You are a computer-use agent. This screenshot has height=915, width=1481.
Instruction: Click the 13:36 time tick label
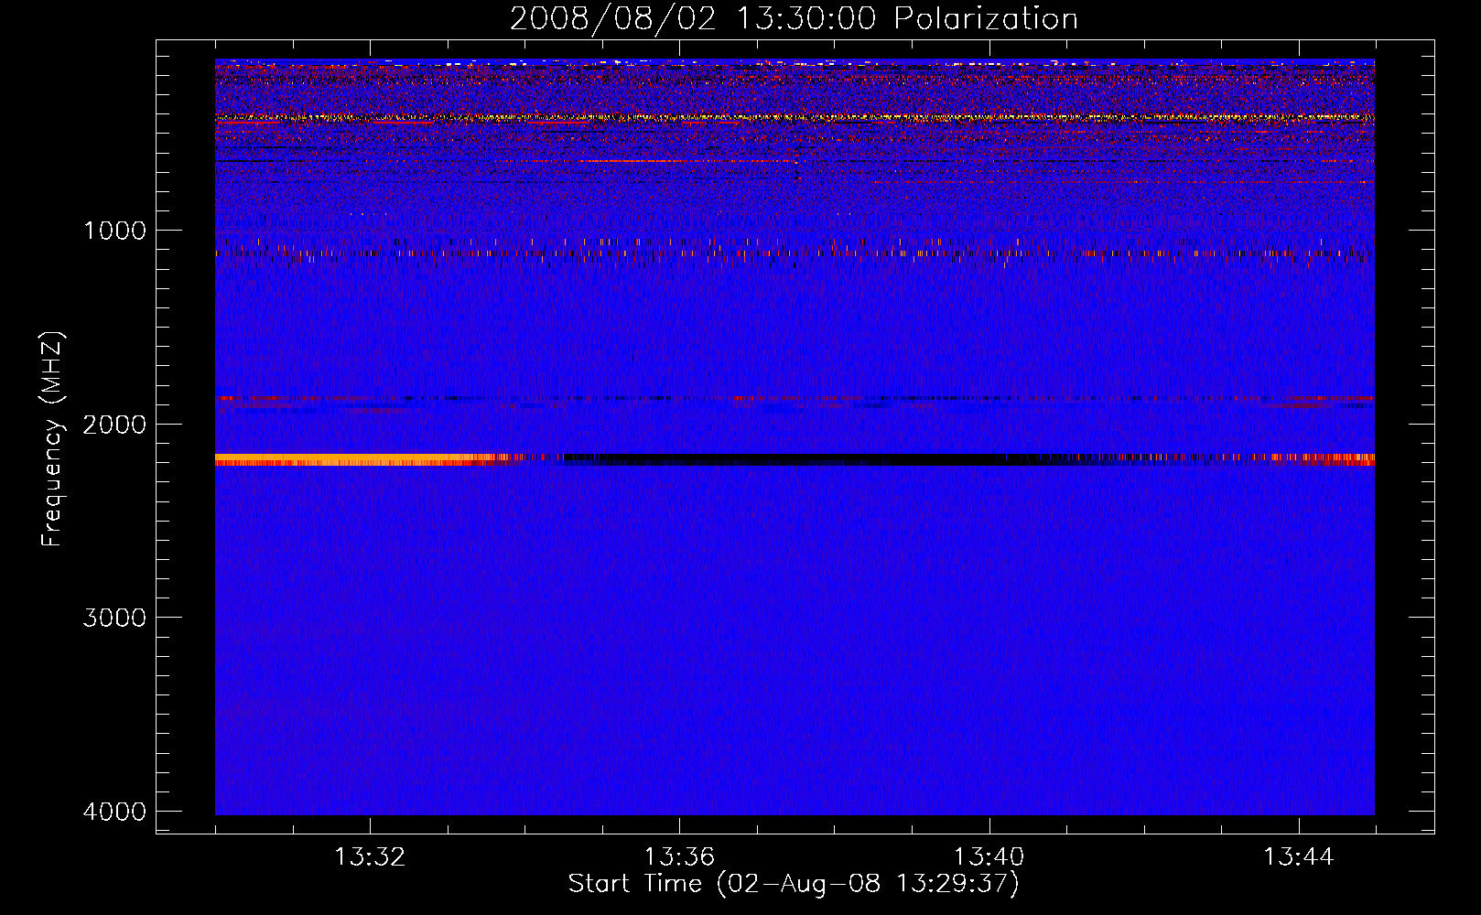679,857
